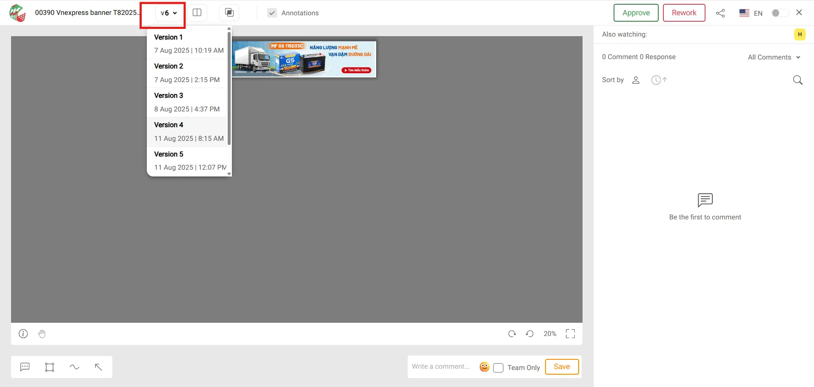Sort comments by time icon
The image size is (814, 387).
click(659, 80)
